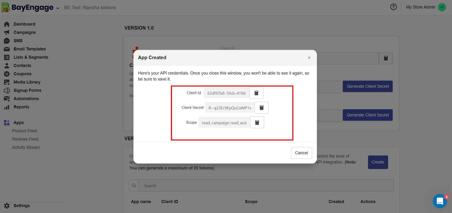Click the Scope value field
Image resolution: width=452 pixels, height=213 pixels.
click(224, 123)
